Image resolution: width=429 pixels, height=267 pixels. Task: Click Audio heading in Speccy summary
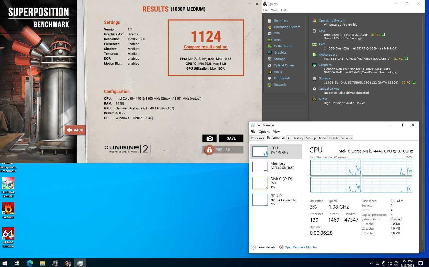pos(323,99)
